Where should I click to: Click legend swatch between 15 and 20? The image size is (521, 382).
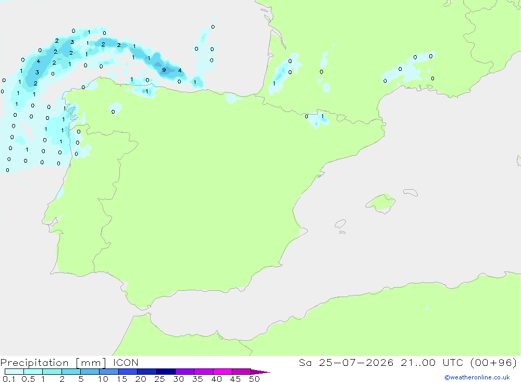click(128, 372)
